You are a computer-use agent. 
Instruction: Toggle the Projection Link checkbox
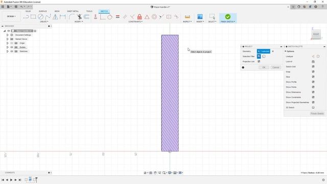point(259,61)
